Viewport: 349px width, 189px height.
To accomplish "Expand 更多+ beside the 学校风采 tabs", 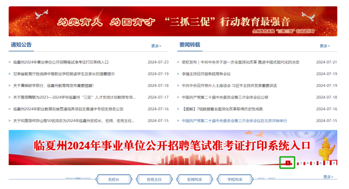I will click(x=328, y=177).
